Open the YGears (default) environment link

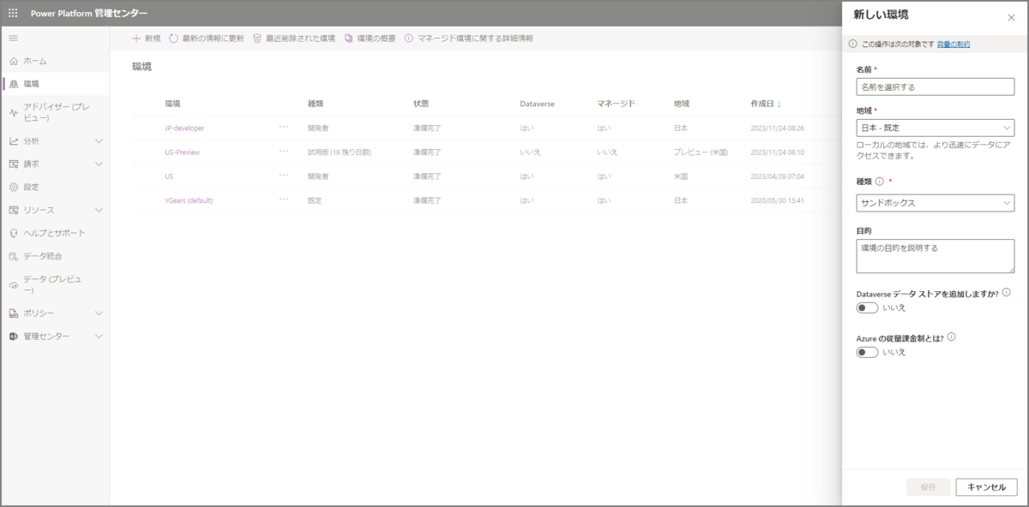click(x=189, y=200)
